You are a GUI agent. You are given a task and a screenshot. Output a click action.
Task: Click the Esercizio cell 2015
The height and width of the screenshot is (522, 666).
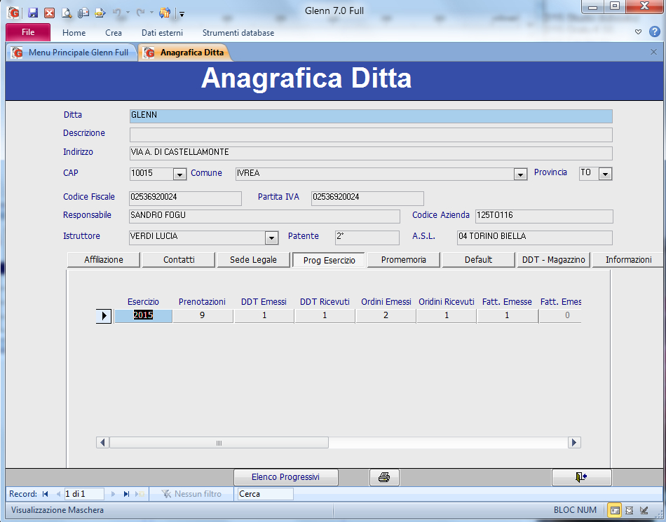pos(143,316)
